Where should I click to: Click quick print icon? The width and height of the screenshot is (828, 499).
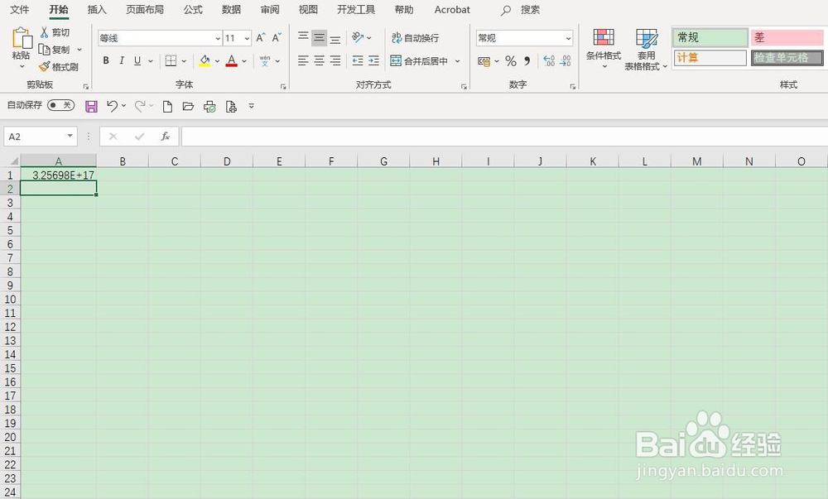(209, 107)
